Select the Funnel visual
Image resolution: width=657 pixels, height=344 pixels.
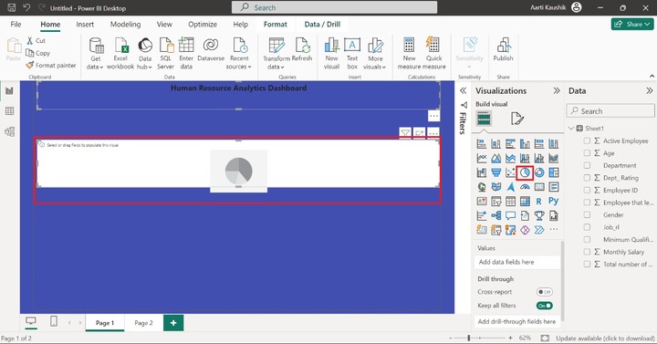(x=496, y=172)
